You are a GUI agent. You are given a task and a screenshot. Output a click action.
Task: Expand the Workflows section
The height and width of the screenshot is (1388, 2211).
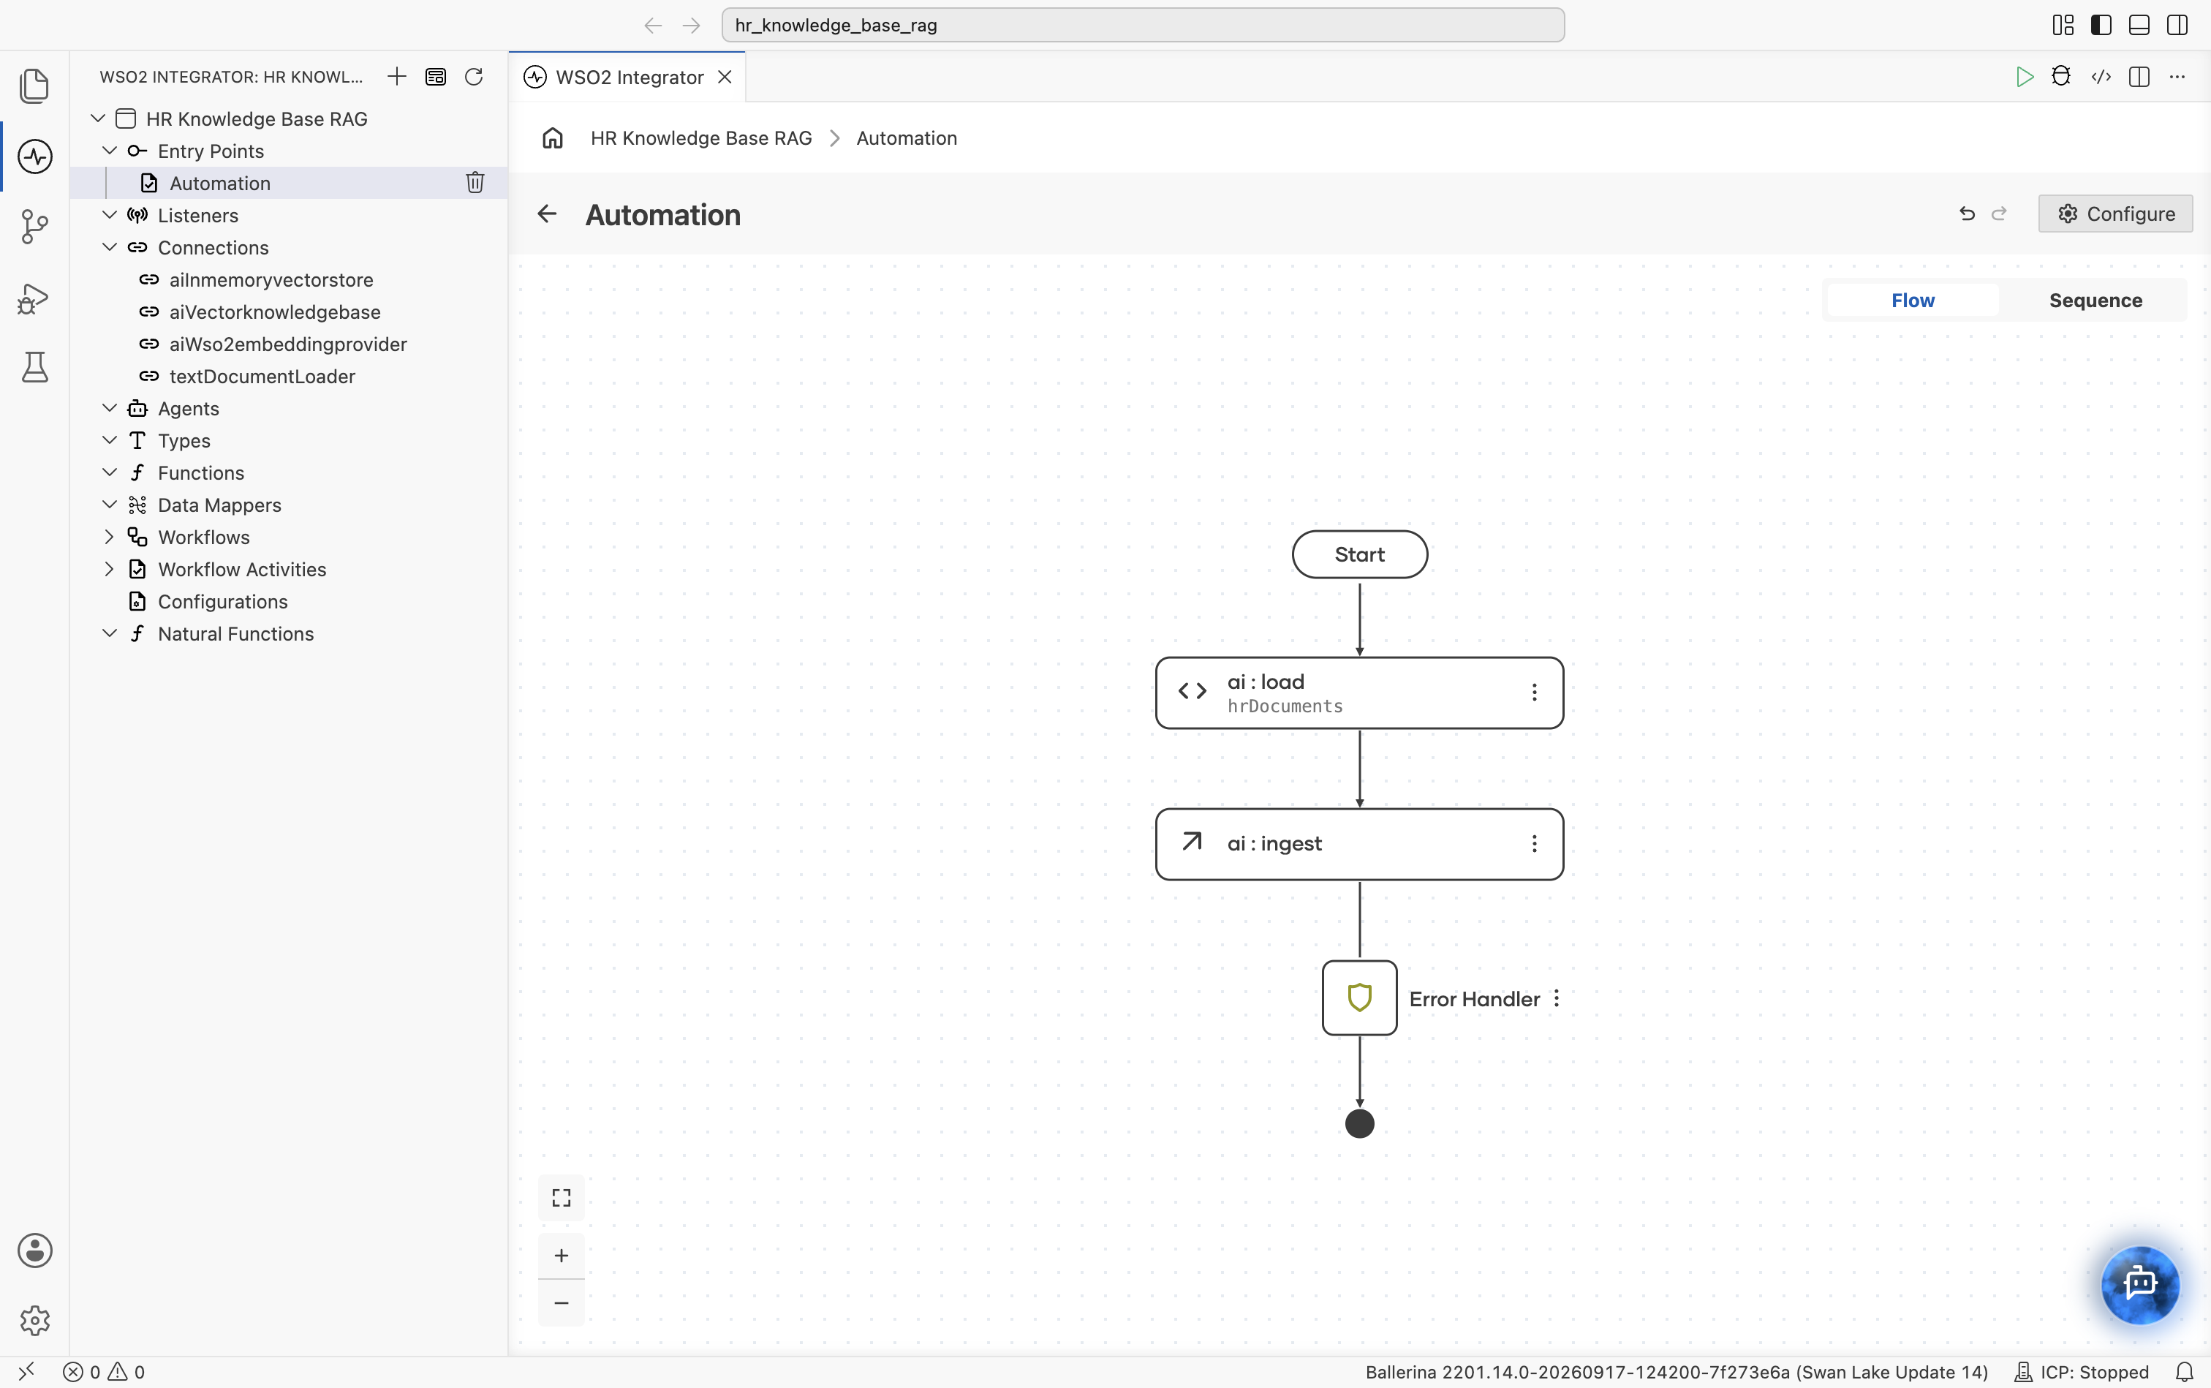tap(109, 537)
